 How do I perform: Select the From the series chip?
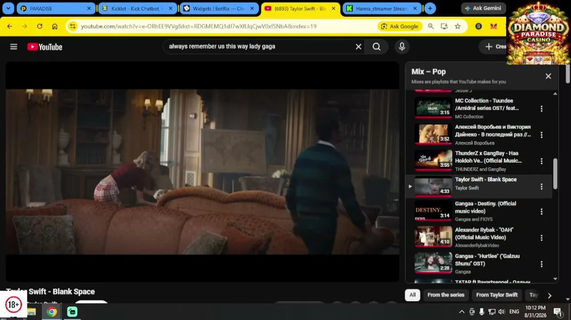click(446, 295)
